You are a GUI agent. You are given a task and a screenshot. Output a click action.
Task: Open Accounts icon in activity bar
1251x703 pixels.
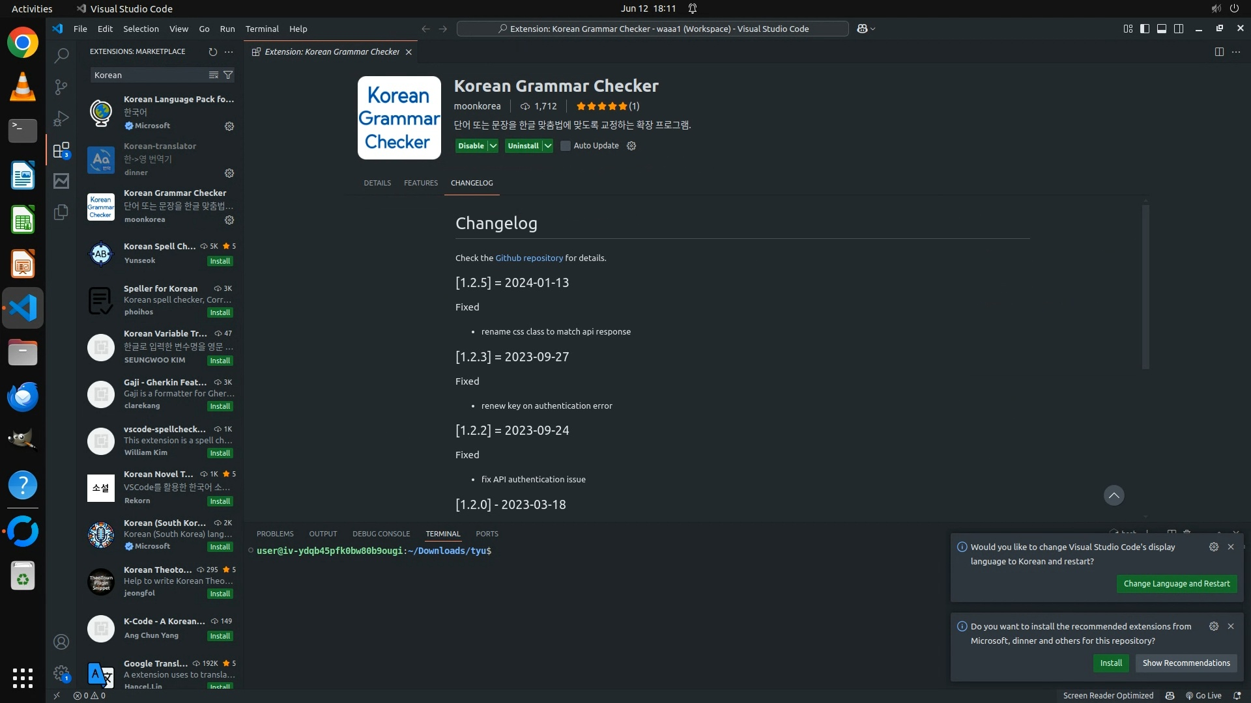[x=61, y=642]
